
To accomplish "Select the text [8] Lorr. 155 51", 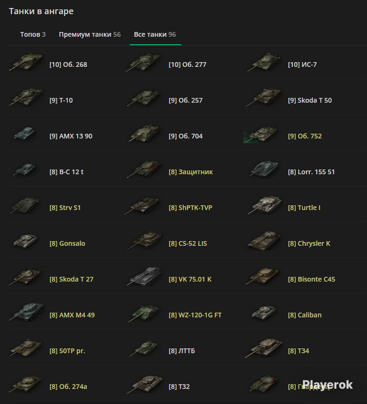I will (x=311, y=172).
